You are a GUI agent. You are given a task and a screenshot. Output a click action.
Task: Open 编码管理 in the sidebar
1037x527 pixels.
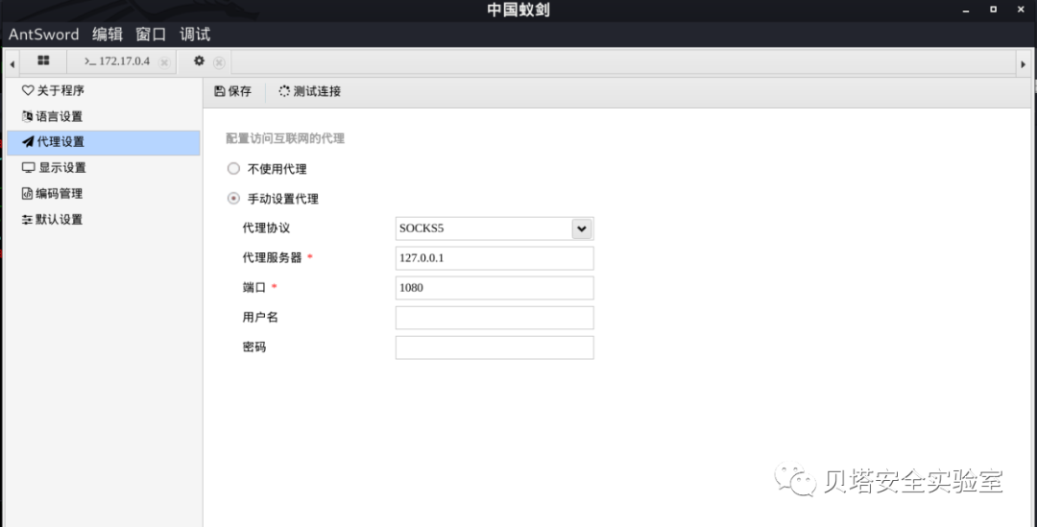[x=103, y=194]
